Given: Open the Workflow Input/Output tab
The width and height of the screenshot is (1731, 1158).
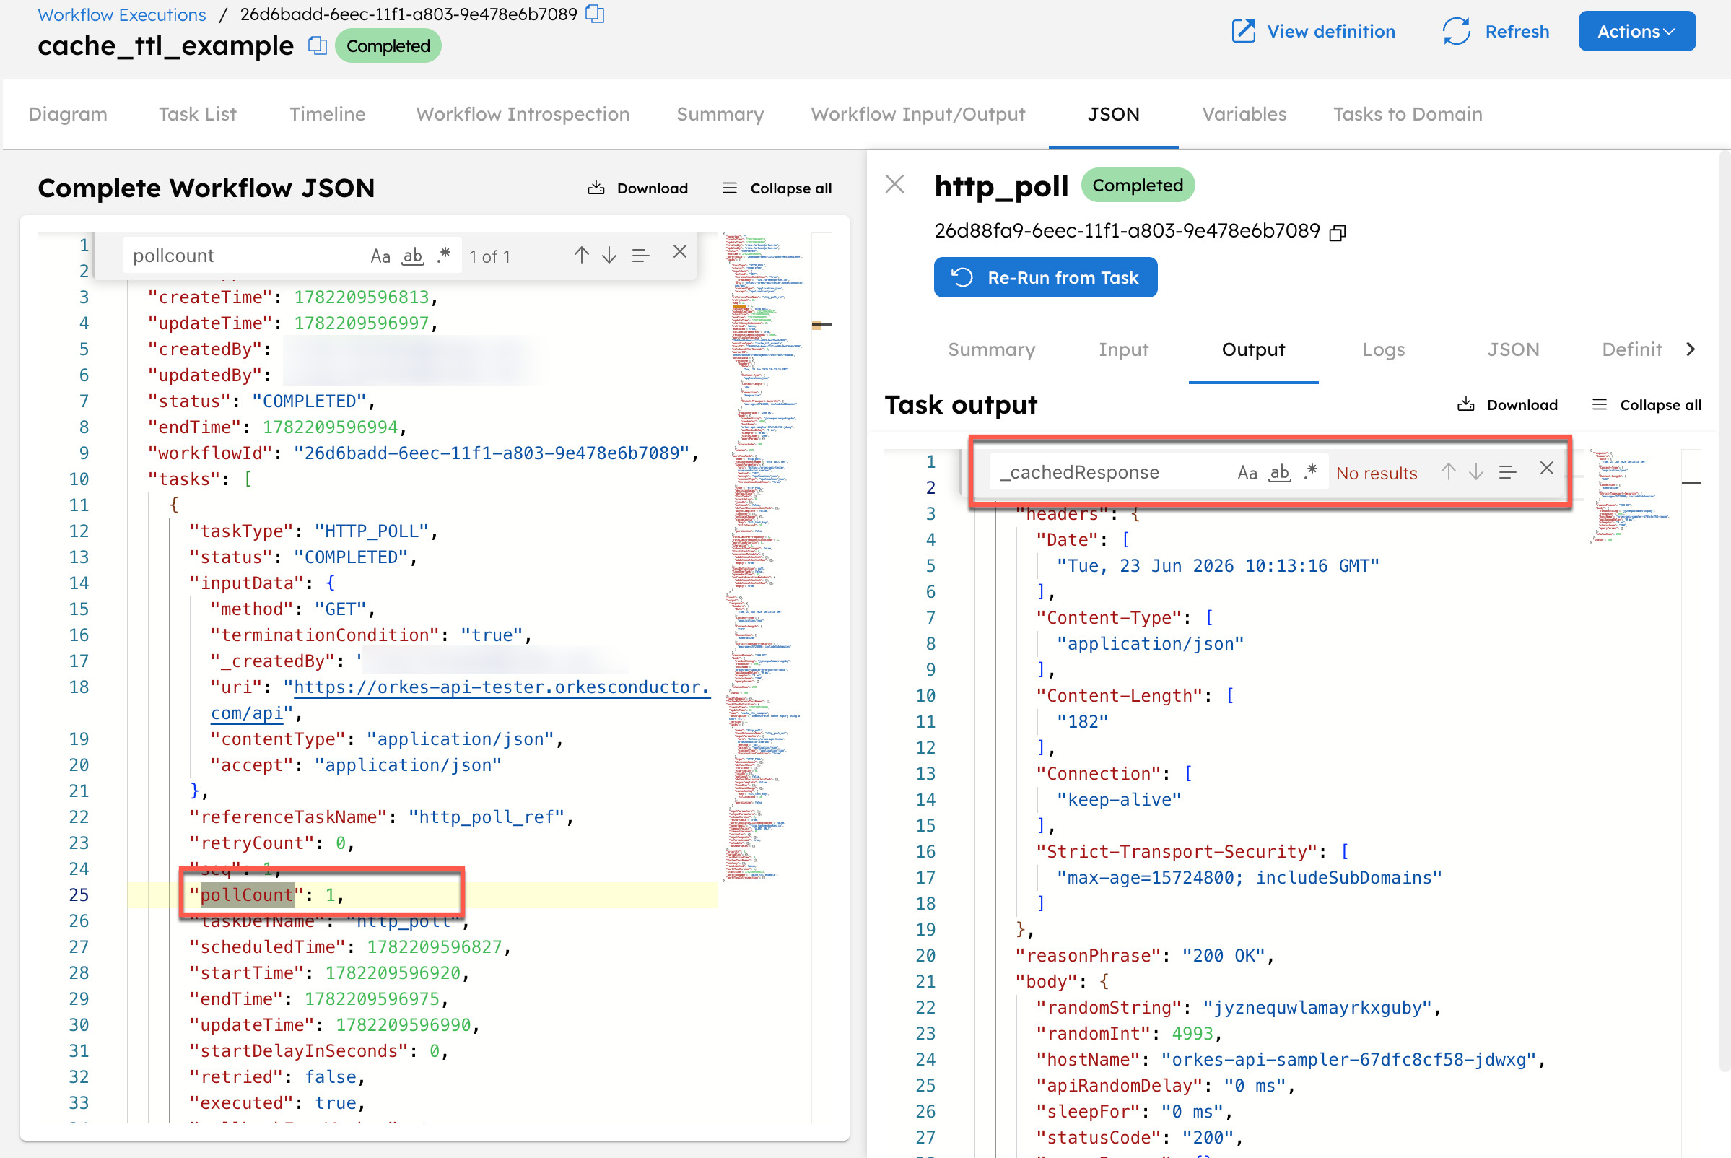Looking at the screenshot, I should (918, 114).
